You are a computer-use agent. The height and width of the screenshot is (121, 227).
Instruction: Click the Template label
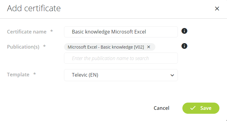[x=18, y=75]
